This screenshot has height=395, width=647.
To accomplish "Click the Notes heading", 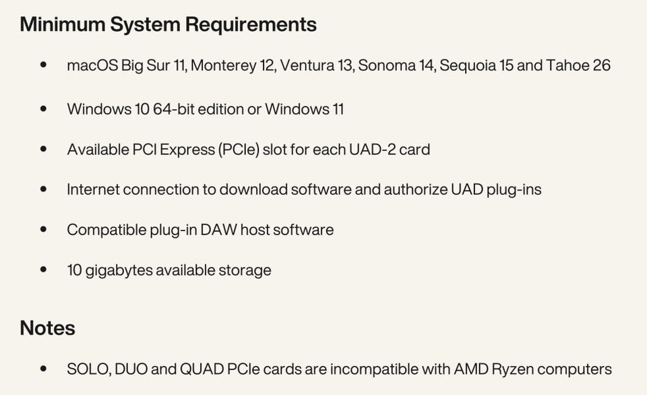I will pyautogui.click(x=47, y=328).
